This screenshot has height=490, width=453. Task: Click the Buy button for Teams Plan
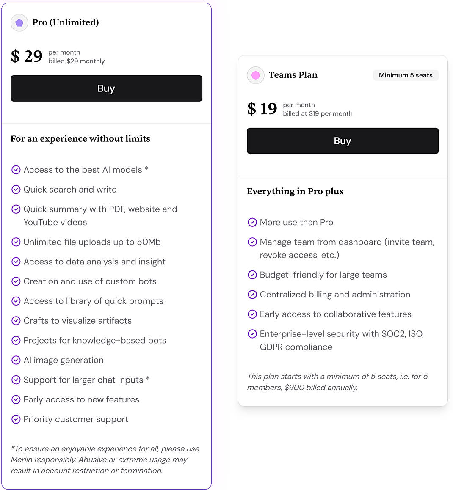pos(343,141)
